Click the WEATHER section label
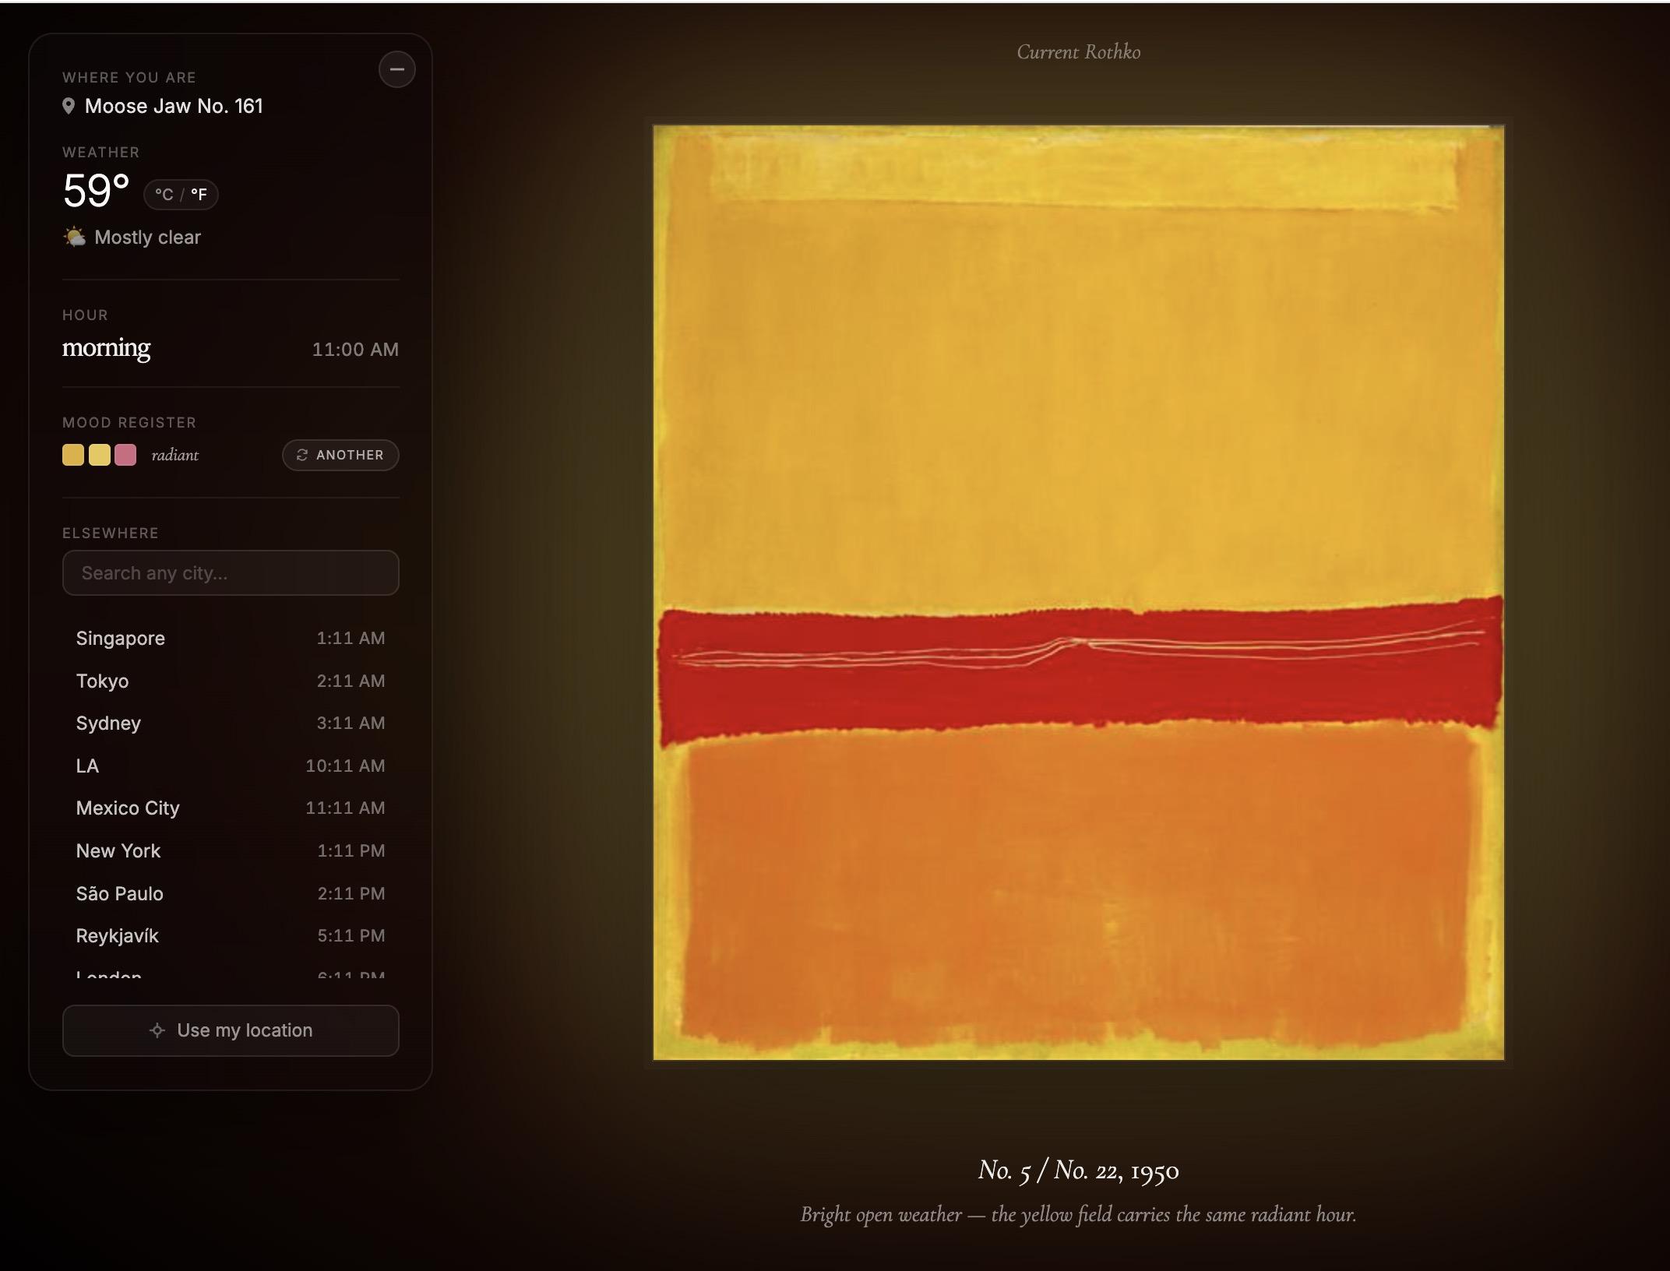This screenshot has height=1271, width=1670. [100, 152]
